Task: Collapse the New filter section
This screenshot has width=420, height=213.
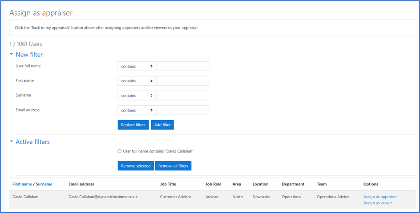Action: 11,54
